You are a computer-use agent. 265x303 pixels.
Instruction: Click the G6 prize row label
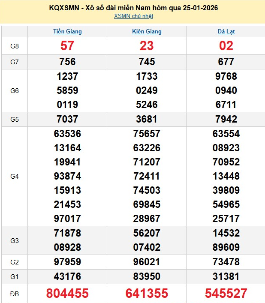point(15,90)
